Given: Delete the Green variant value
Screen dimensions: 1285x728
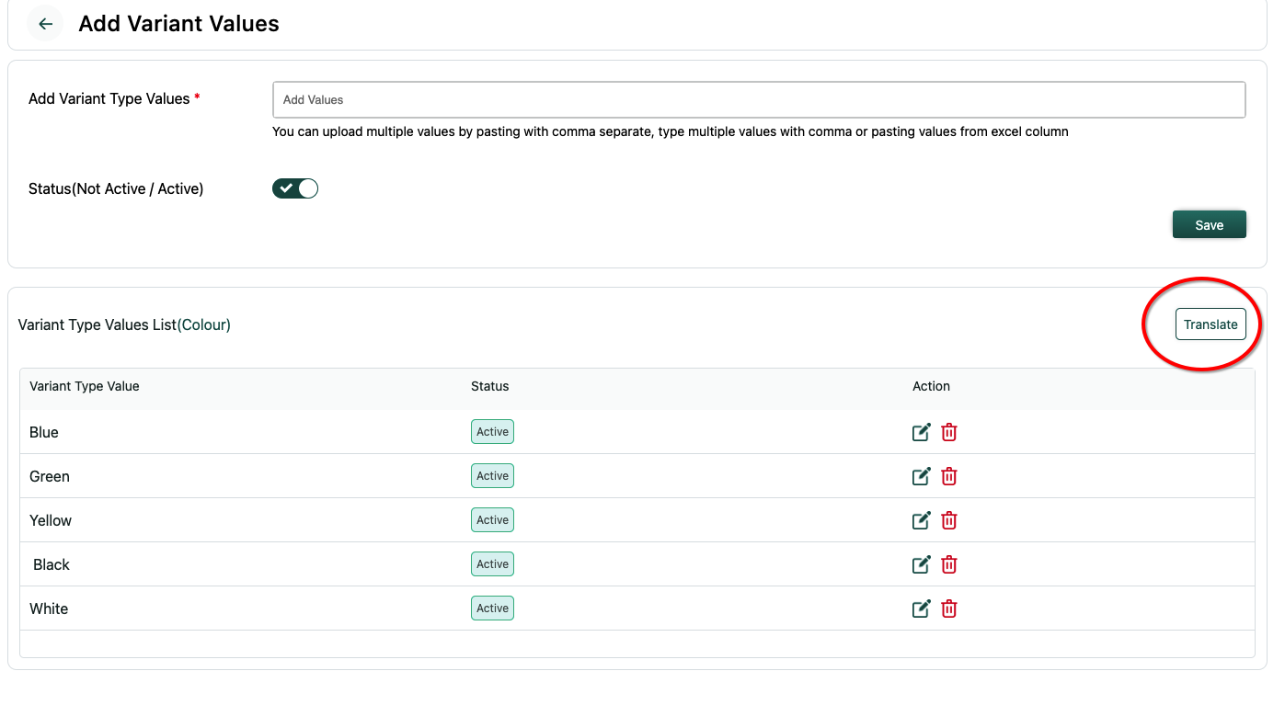Looking at the screenshot, I should [x=949, y=476].
